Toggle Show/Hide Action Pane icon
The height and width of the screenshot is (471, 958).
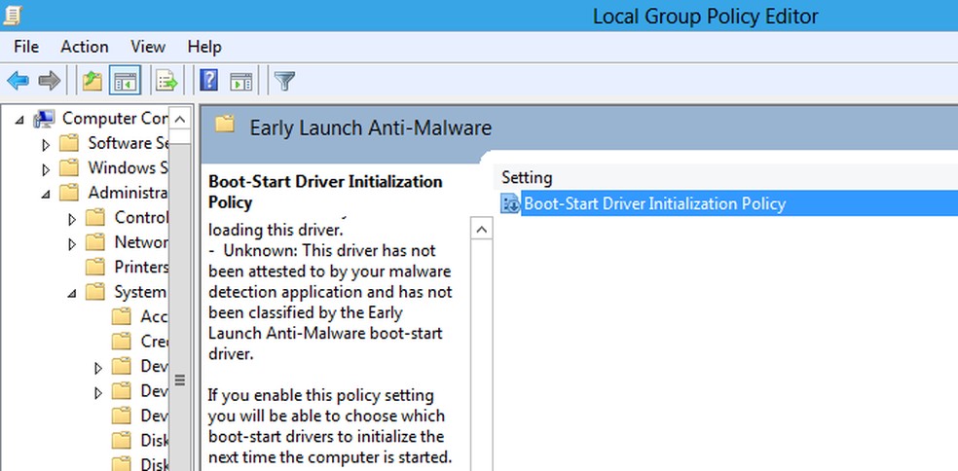[x=241, y=80]
